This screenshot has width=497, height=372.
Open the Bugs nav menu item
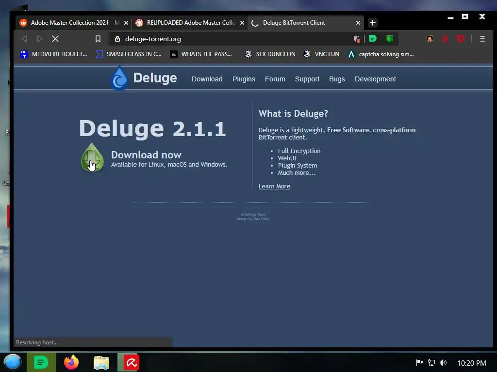click(337, 79)
